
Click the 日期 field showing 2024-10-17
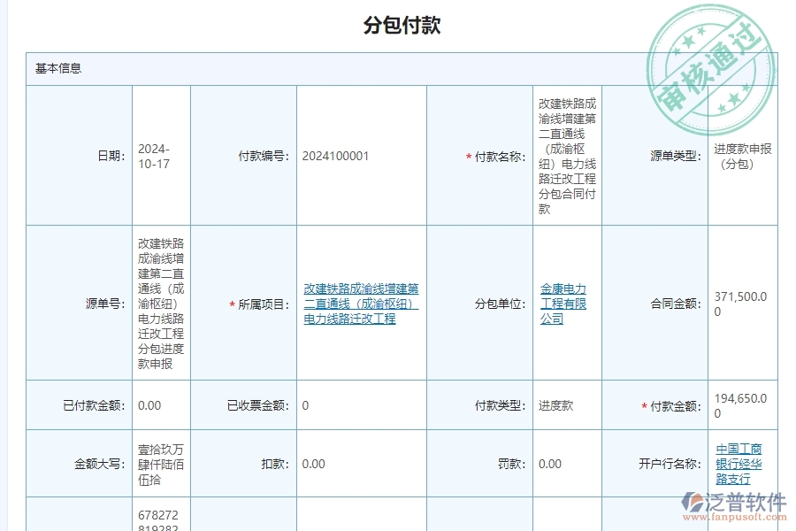coord(157,156)
